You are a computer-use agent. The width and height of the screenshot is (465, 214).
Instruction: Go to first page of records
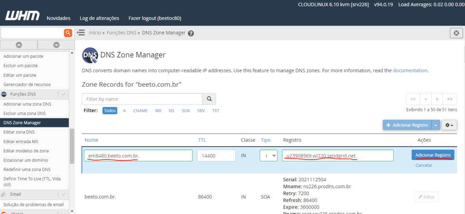[x=413, y=99]
